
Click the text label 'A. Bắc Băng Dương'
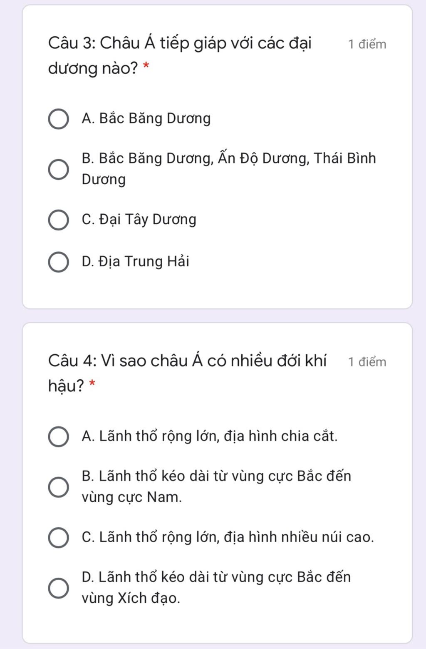coord(146,119)
